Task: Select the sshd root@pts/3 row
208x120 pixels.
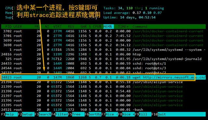Action: click(x=103, y=68)
